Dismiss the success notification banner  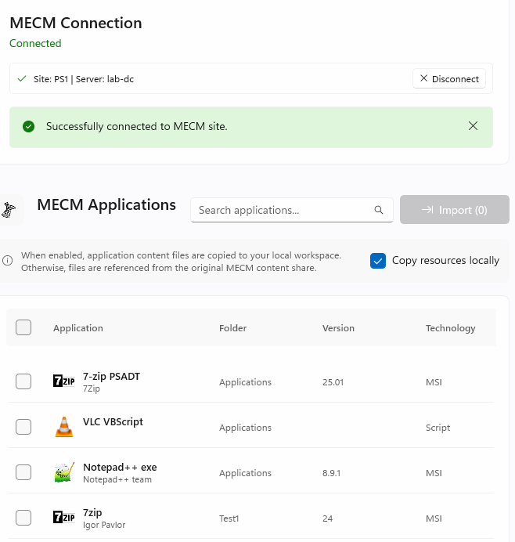(473, 126)
